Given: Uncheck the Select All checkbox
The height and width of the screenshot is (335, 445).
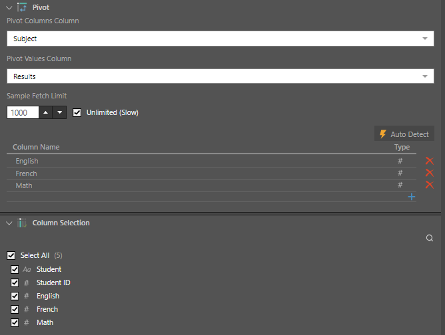Looking at the screenshot, I should pyautogui.click(x=11, y=255).
